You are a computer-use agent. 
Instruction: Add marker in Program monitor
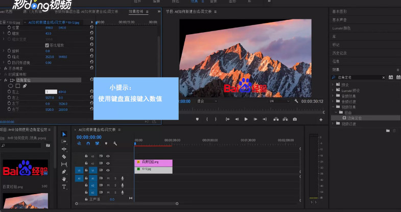[197, 119]
